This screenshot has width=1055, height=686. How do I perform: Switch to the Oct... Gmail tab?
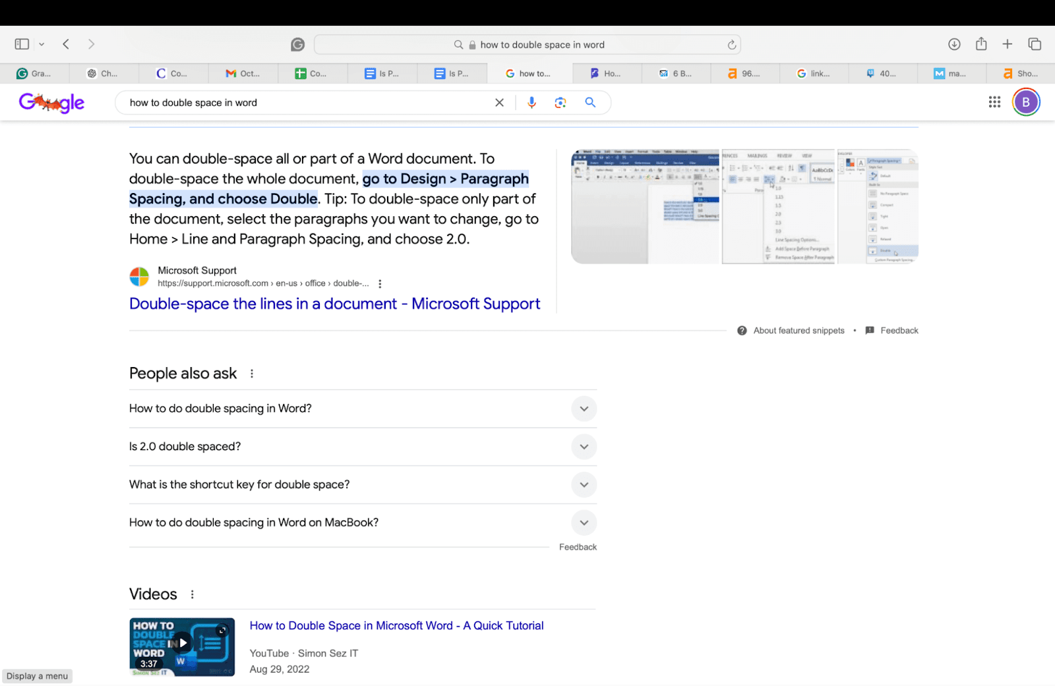243,74
